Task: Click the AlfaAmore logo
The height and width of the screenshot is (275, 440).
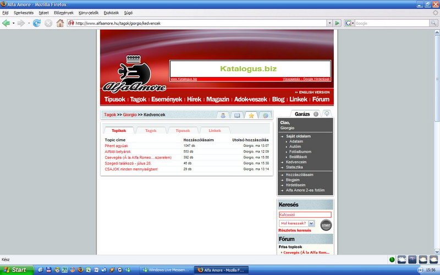Action: click(134, 74)
